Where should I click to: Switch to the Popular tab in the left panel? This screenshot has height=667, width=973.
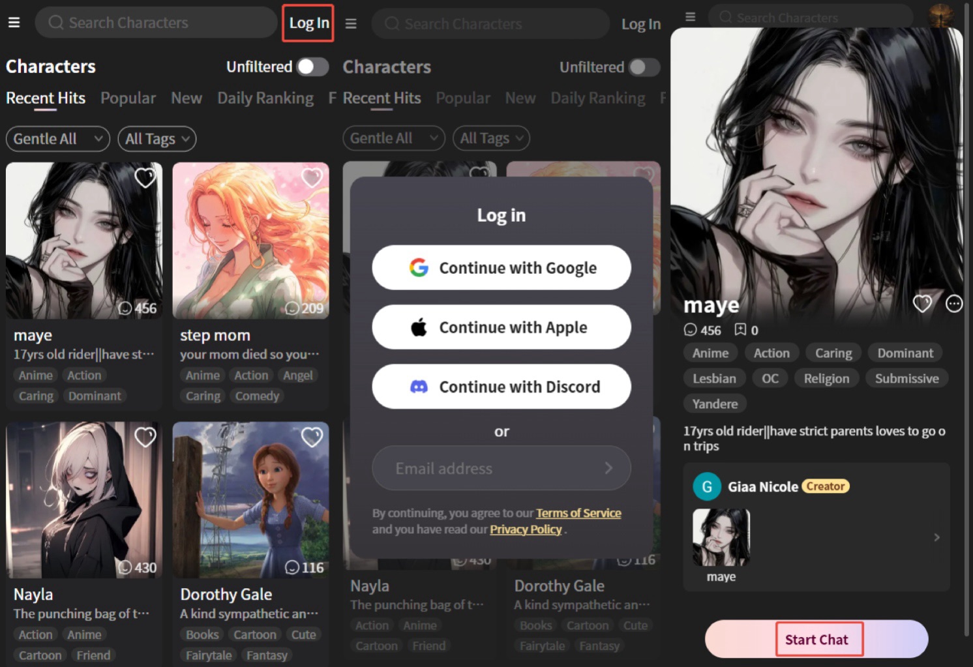[128, 98]
